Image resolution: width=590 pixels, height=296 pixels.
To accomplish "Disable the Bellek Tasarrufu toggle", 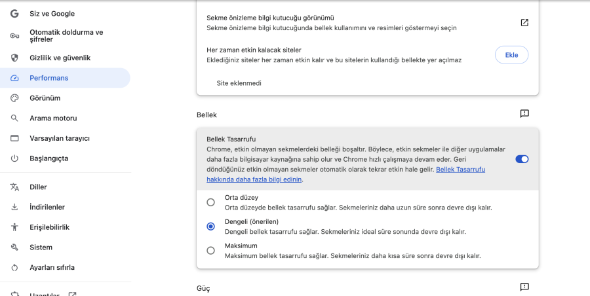I will point(522,159).
